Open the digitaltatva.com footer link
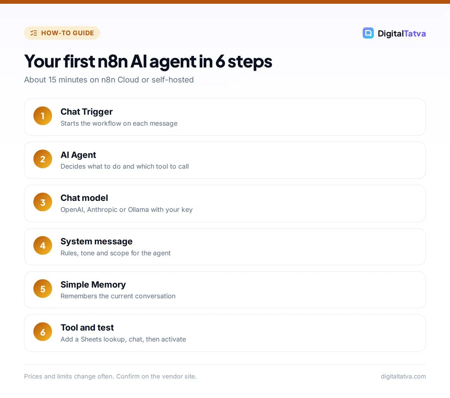This screenshot has width=450, height=398. [403, 376]
